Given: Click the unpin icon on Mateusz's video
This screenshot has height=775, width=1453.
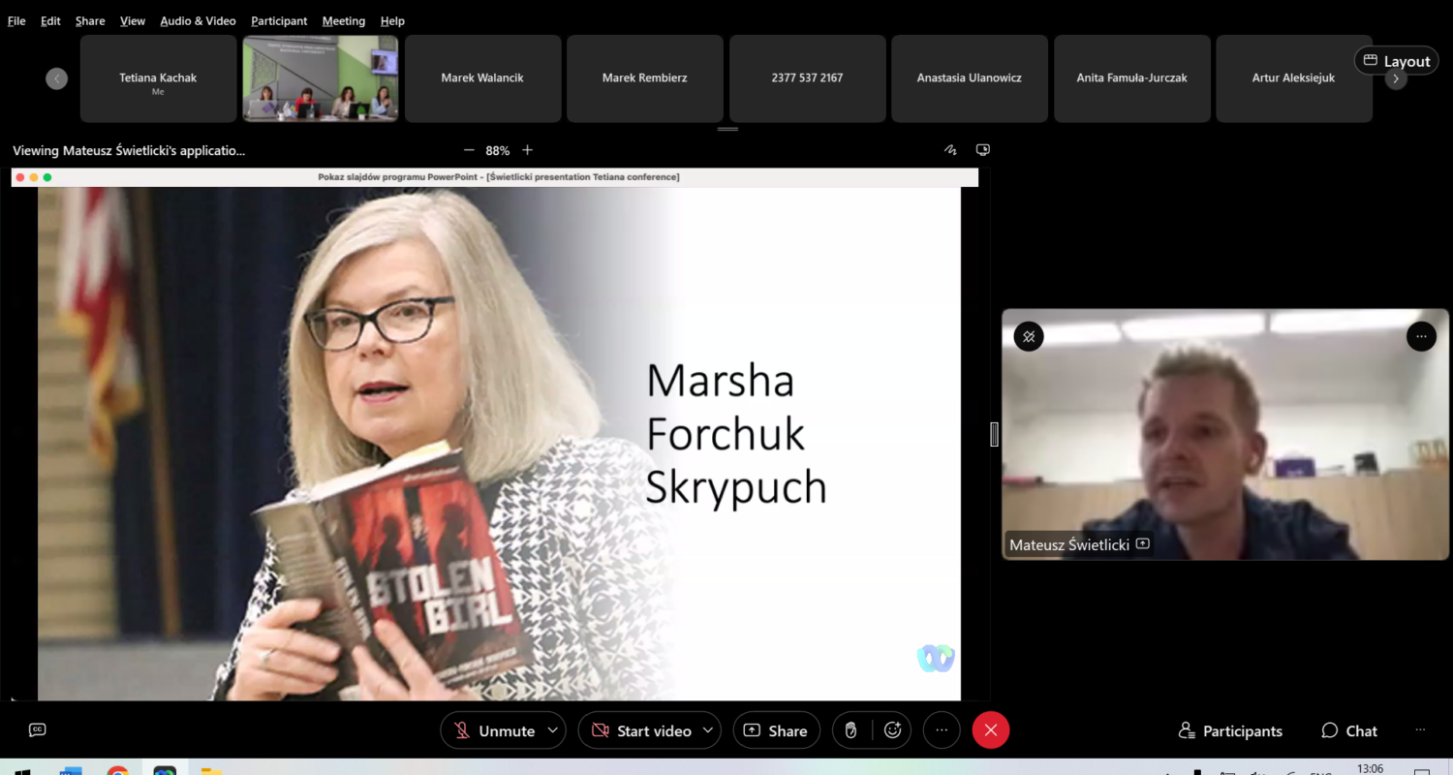Looking at the screenshot, I should point(1029,336).
